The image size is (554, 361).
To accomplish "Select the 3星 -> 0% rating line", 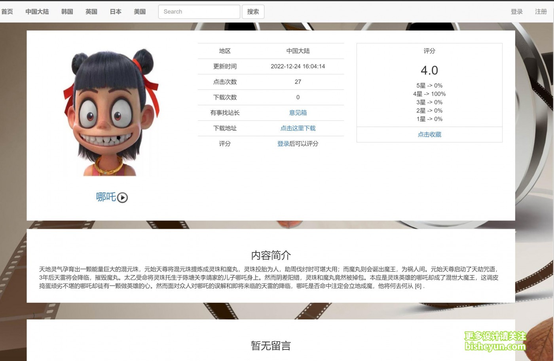I will 429,102.
